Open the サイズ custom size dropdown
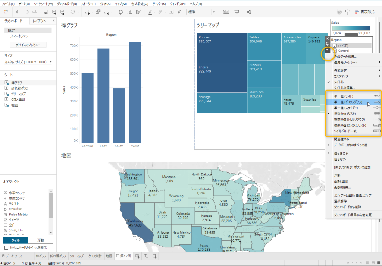 tap(28, 62)
